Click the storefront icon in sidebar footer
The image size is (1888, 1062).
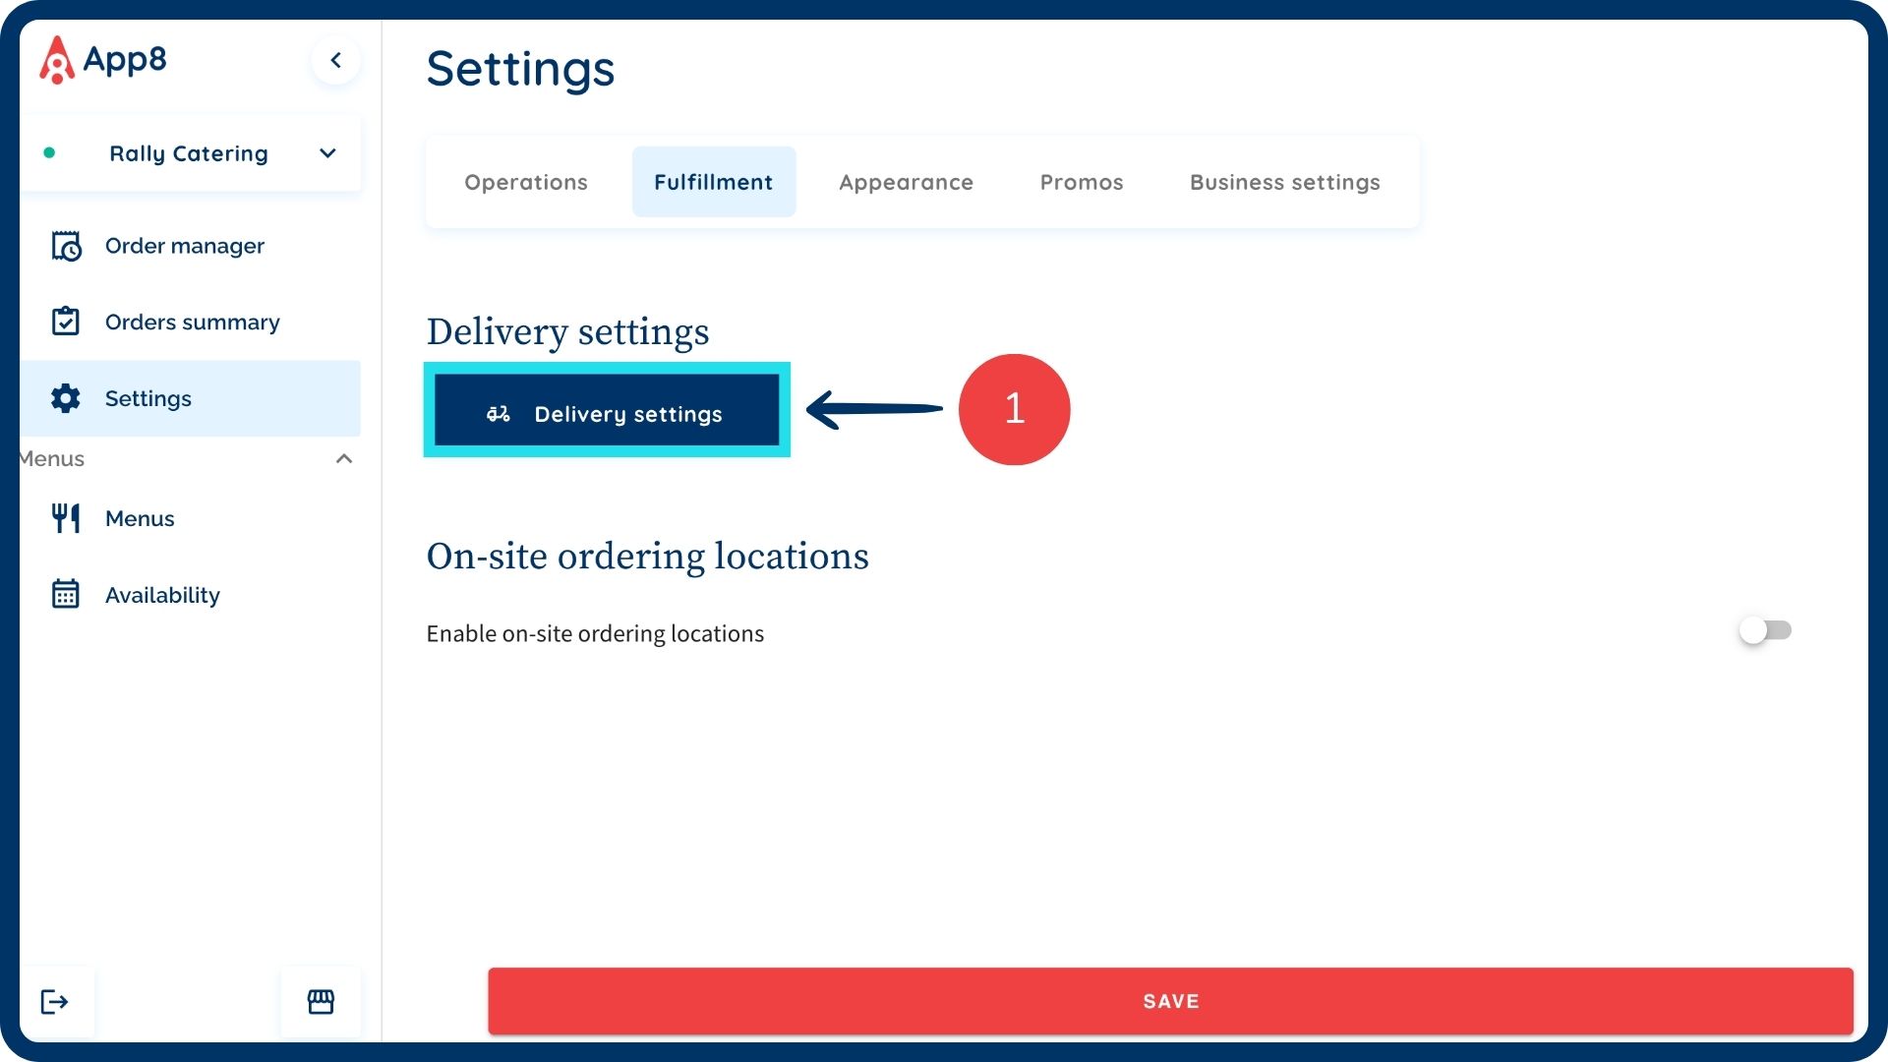[x=321, y=1001]
